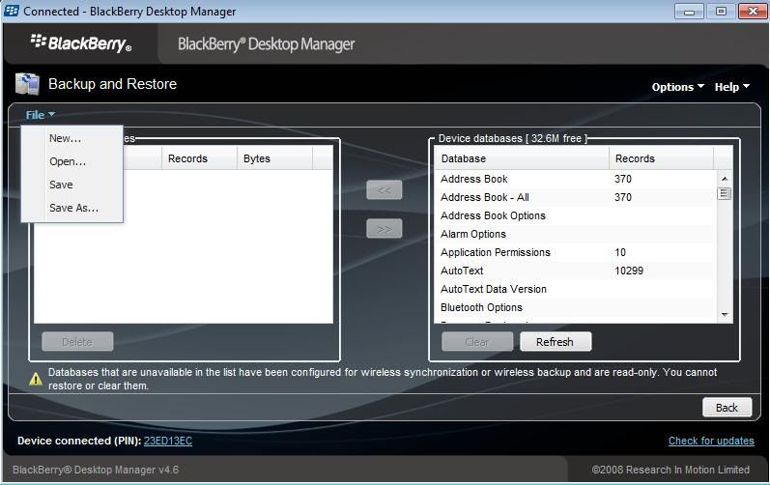770x485 pixels.
Task: Select Save As... menu entry
Action: 71,208
